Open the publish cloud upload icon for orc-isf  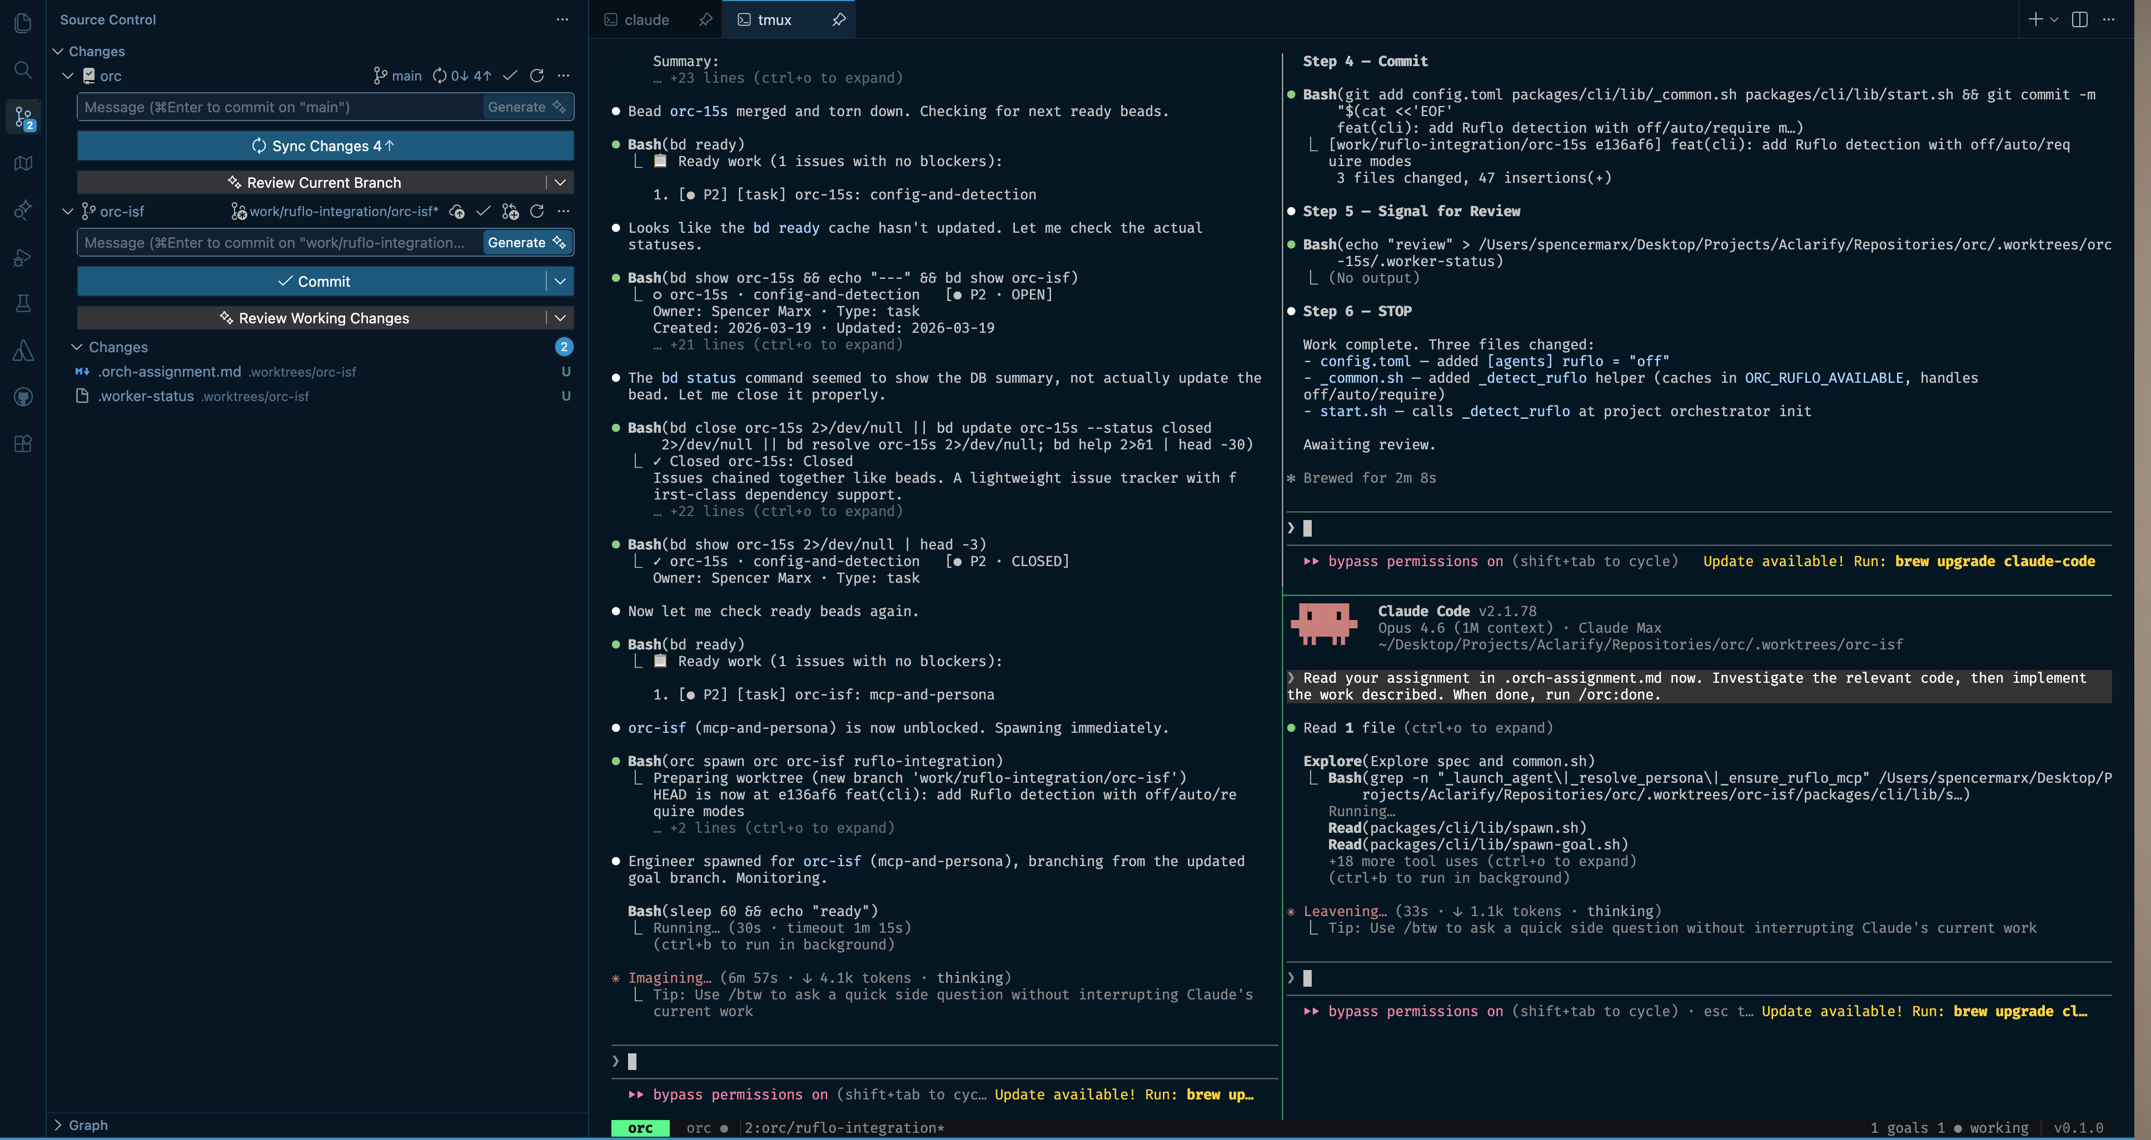457,211
